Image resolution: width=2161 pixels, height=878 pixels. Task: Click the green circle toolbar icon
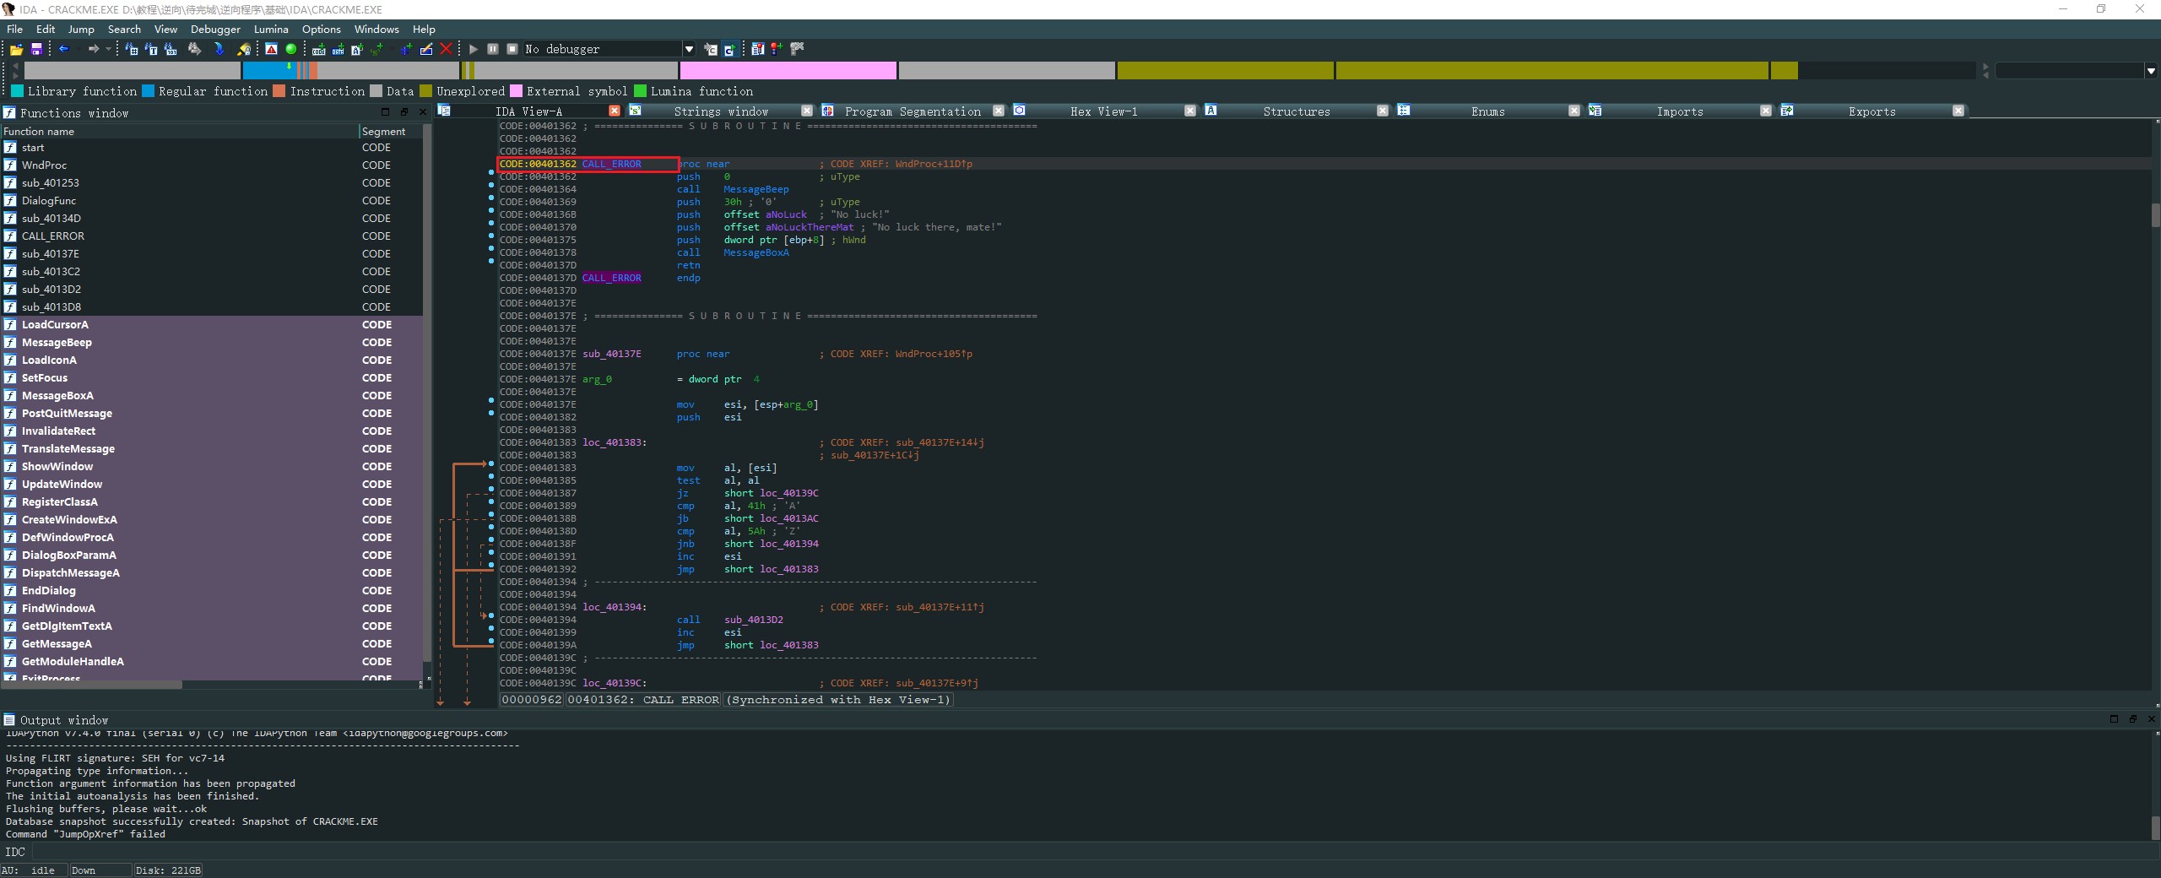tap(291, 49)
